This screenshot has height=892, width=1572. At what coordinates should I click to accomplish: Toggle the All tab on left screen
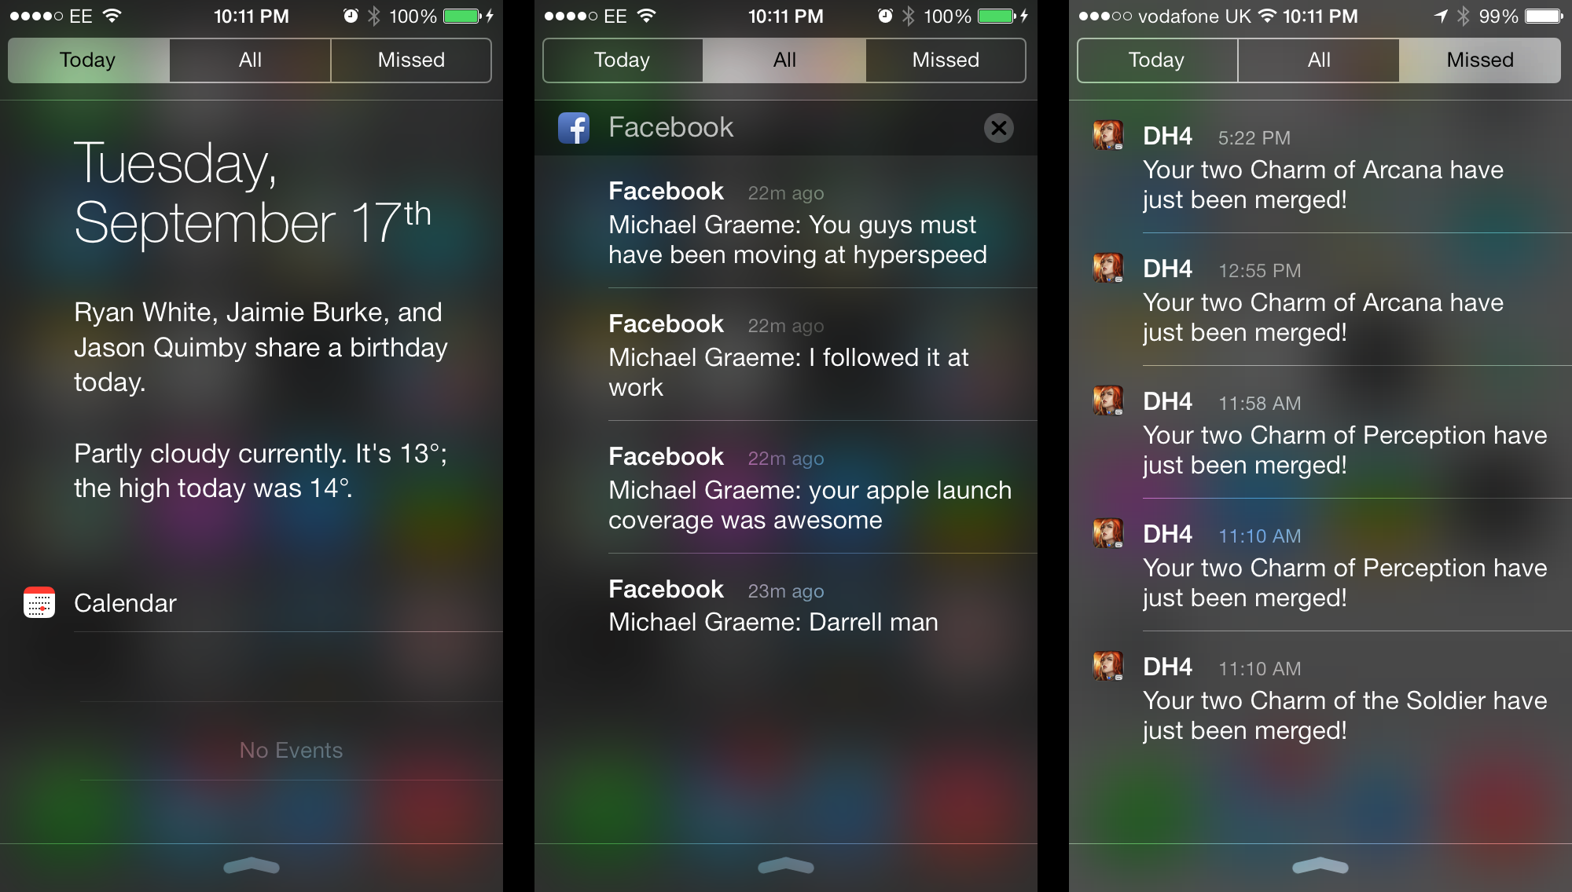(249, 61)
